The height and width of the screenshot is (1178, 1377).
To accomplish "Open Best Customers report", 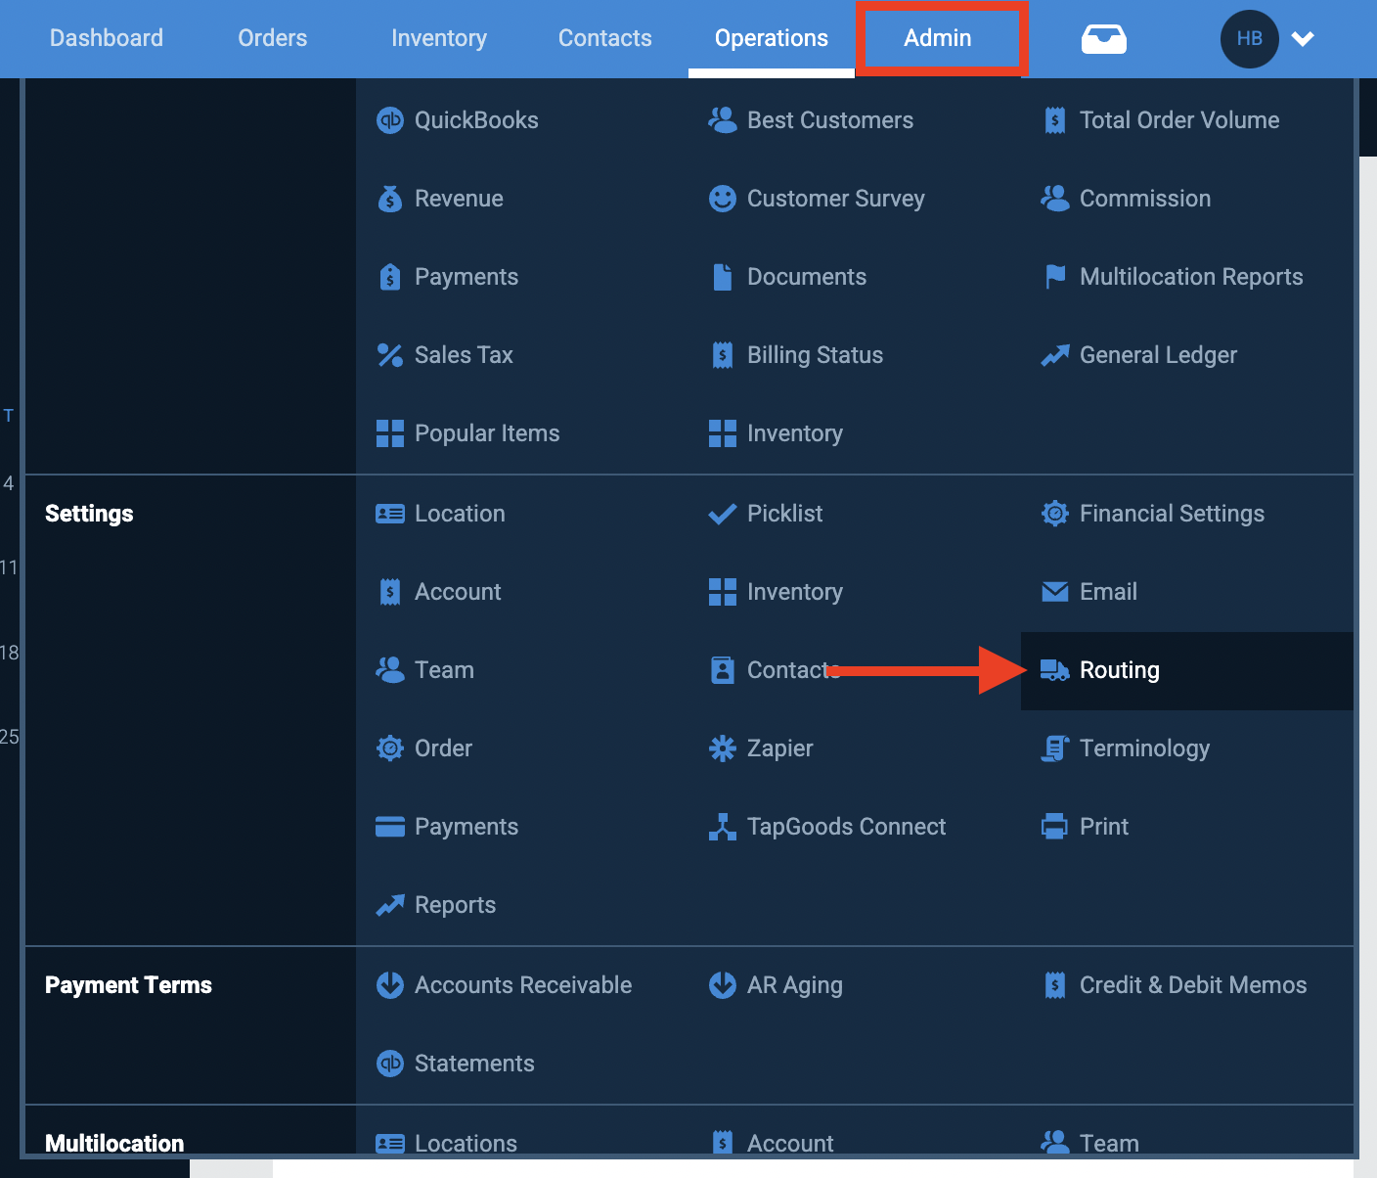I will (830, 120).
